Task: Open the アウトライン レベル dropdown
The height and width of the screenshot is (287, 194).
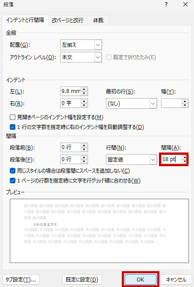Action: 98,57
